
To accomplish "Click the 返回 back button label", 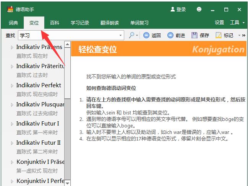I will [x=156, y=35].
